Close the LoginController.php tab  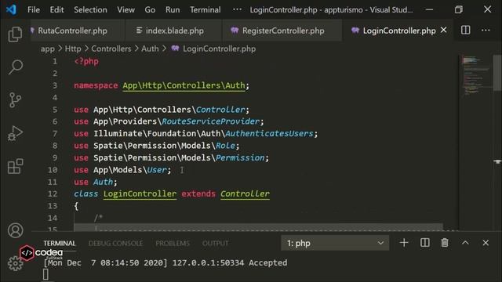tap(443, 30)
